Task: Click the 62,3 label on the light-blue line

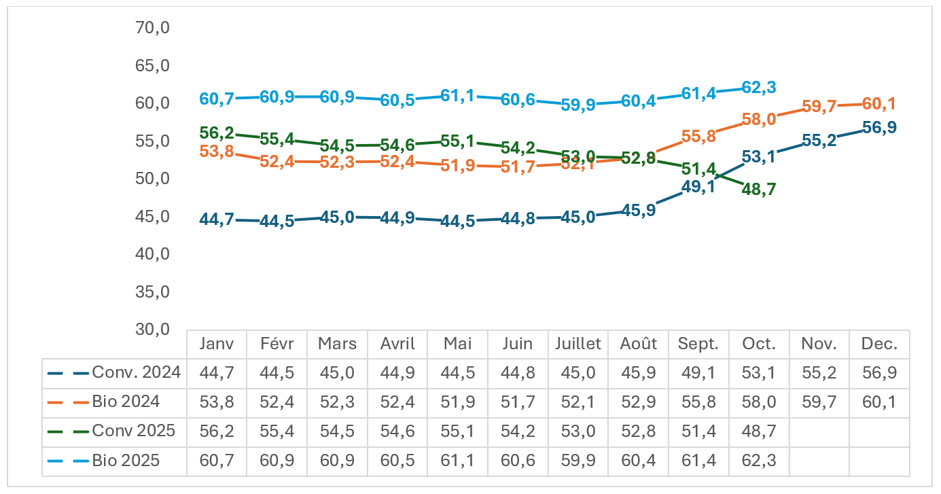Action: click(x=759, y=88)
